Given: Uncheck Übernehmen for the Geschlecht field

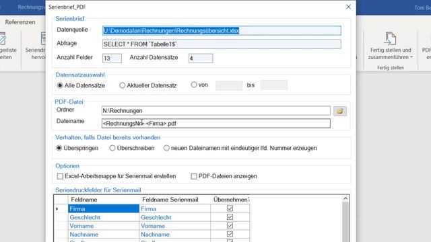Looking at the screenshot, I should click(230, 217).
